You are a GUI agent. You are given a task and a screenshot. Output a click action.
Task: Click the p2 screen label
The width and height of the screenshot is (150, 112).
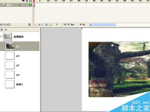(x=18, y=56)
